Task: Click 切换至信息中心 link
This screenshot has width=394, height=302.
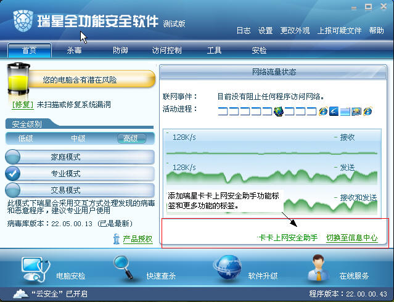Action: [x=352, y=238]
